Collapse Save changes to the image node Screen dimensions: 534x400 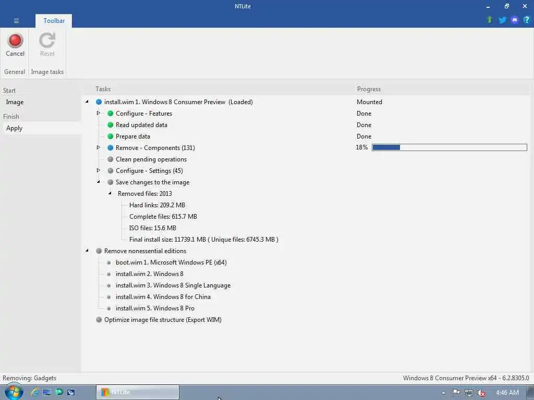click(x=99, y=182)
